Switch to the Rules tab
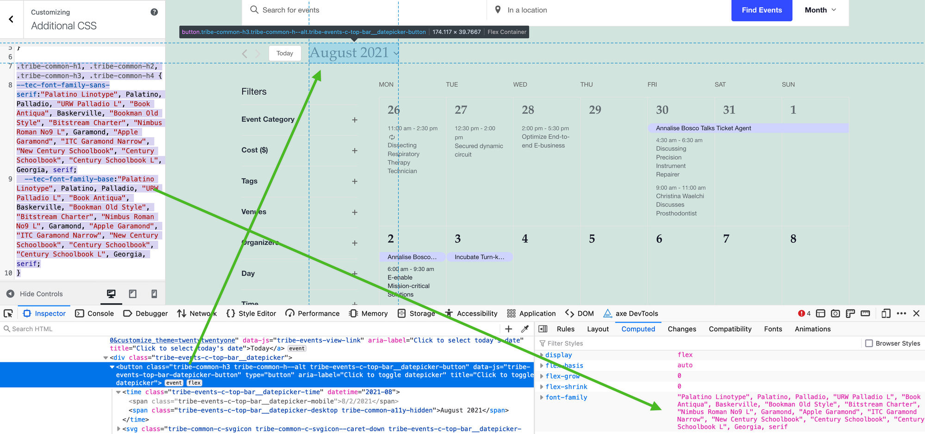Viewport: 925px width, 434px height. 565,329
